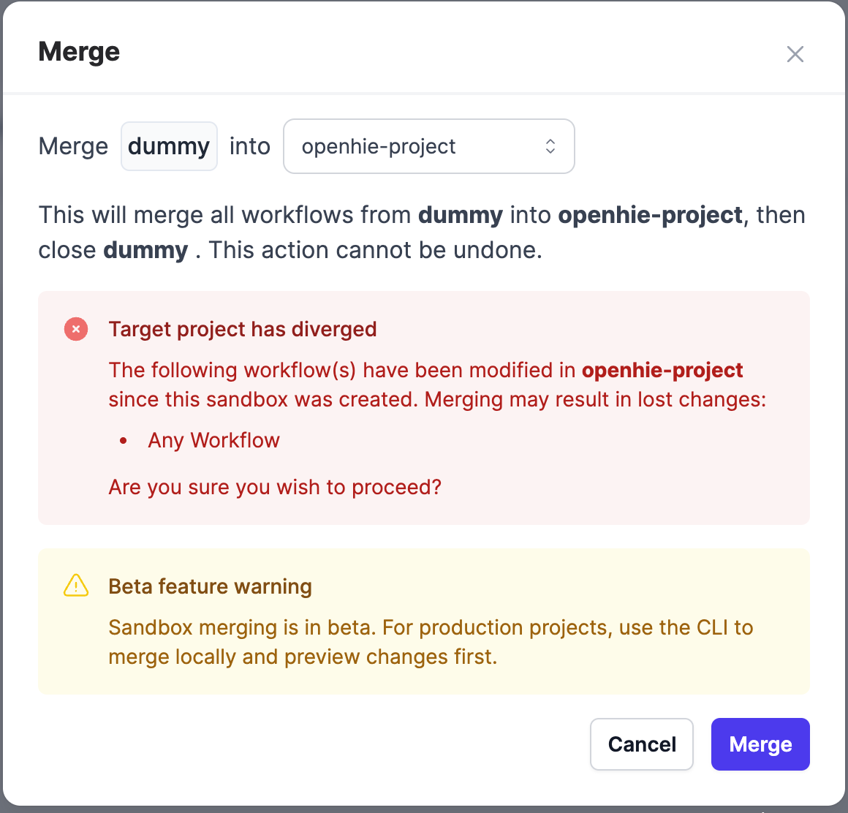The height and width of the screenshot is (813, 848).
Task: Click the 'Are you sure you wish to proceed?' text
Action: pos(275,487)
